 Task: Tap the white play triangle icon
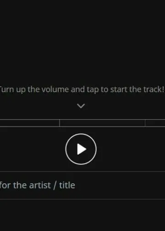click(82, 149)
